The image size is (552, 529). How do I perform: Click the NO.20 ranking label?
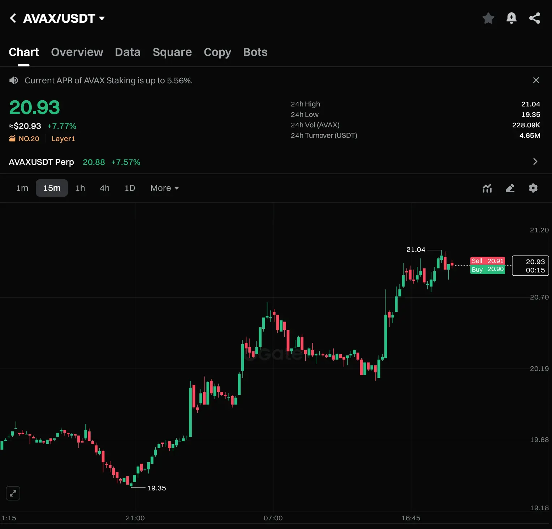coord(29,139)
